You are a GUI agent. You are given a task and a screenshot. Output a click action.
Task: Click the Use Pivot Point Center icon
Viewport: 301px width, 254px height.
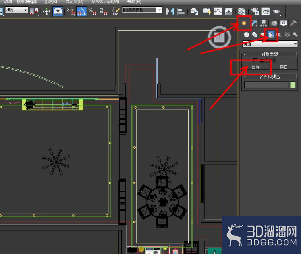point(34,12)
